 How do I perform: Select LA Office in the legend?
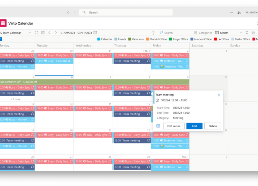[x=221, y=39]
